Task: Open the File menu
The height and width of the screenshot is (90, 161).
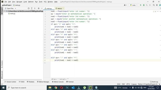Action: [6, 2]
